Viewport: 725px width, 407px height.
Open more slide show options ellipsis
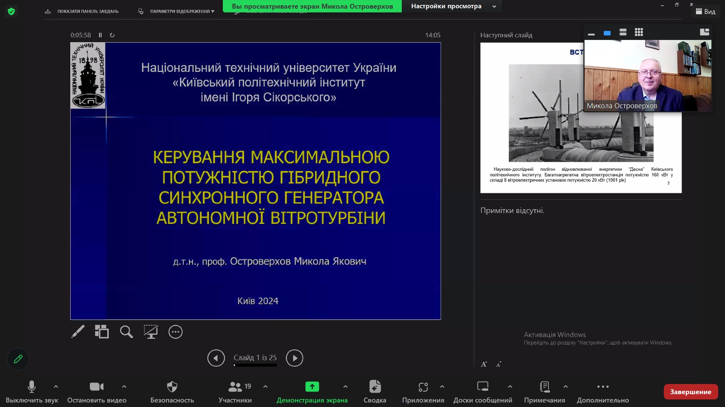[x=175, y=332]
